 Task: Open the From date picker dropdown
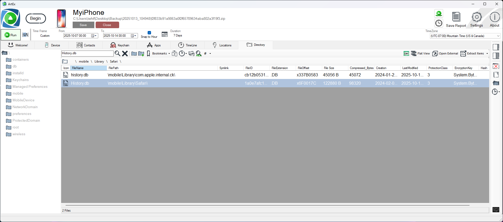[96, 36]
